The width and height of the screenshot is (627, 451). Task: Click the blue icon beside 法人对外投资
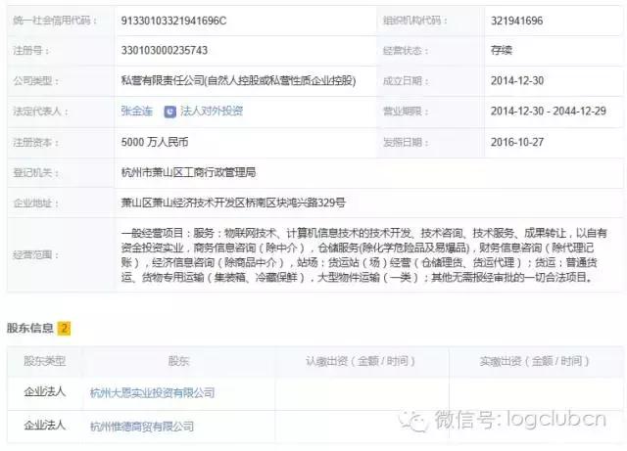click(169, 112)
